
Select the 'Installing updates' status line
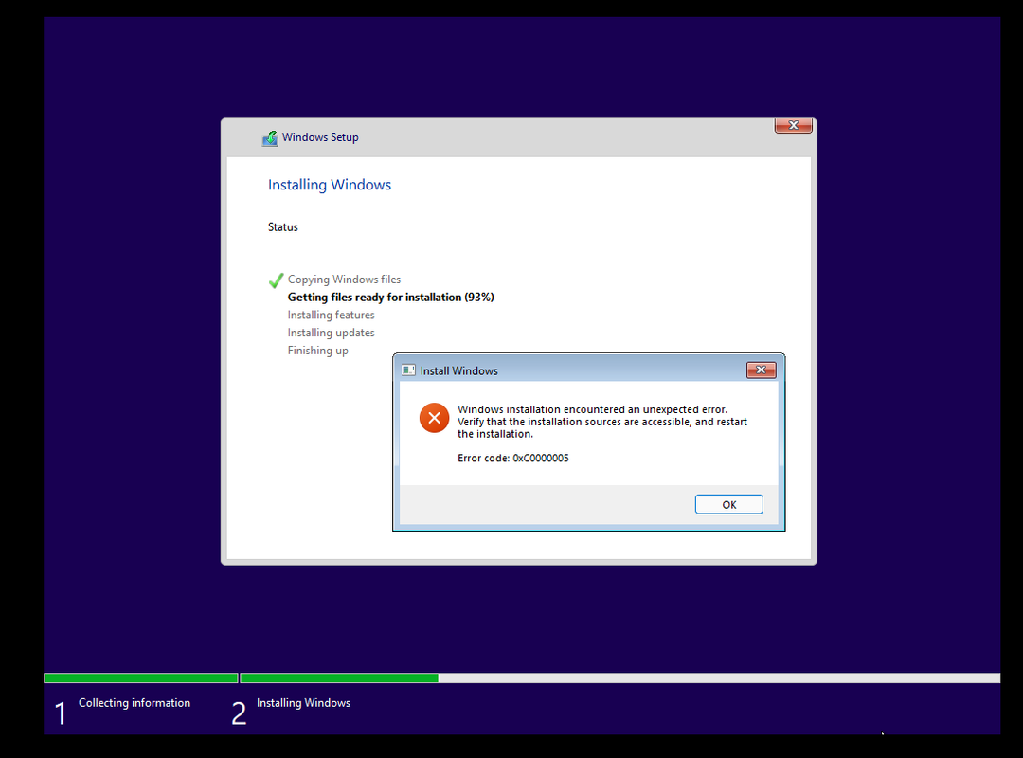click(331, 333)
